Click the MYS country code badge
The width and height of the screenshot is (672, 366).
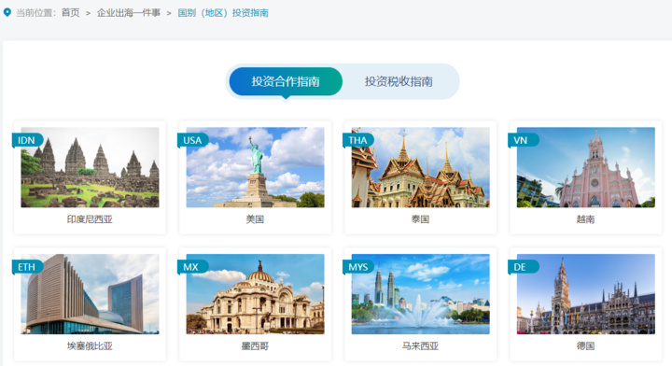point(358,267)
